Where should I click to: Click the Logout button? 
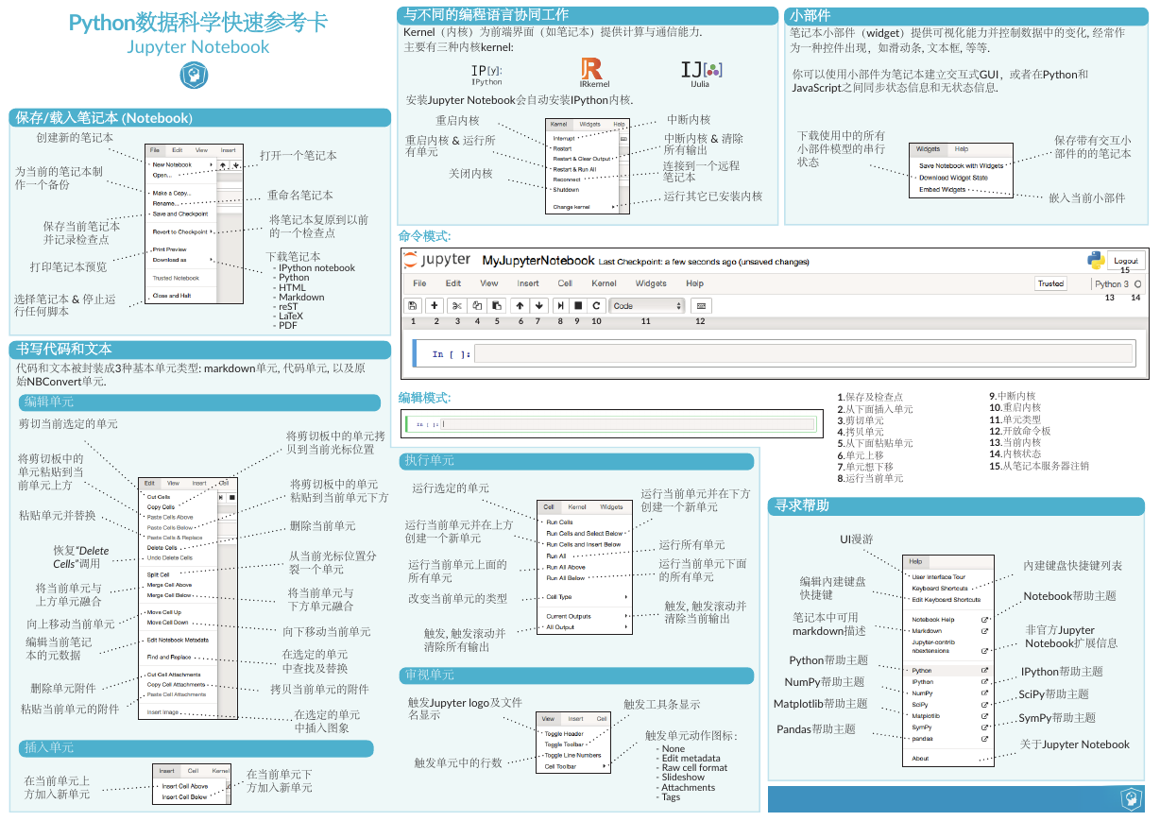1125,261
